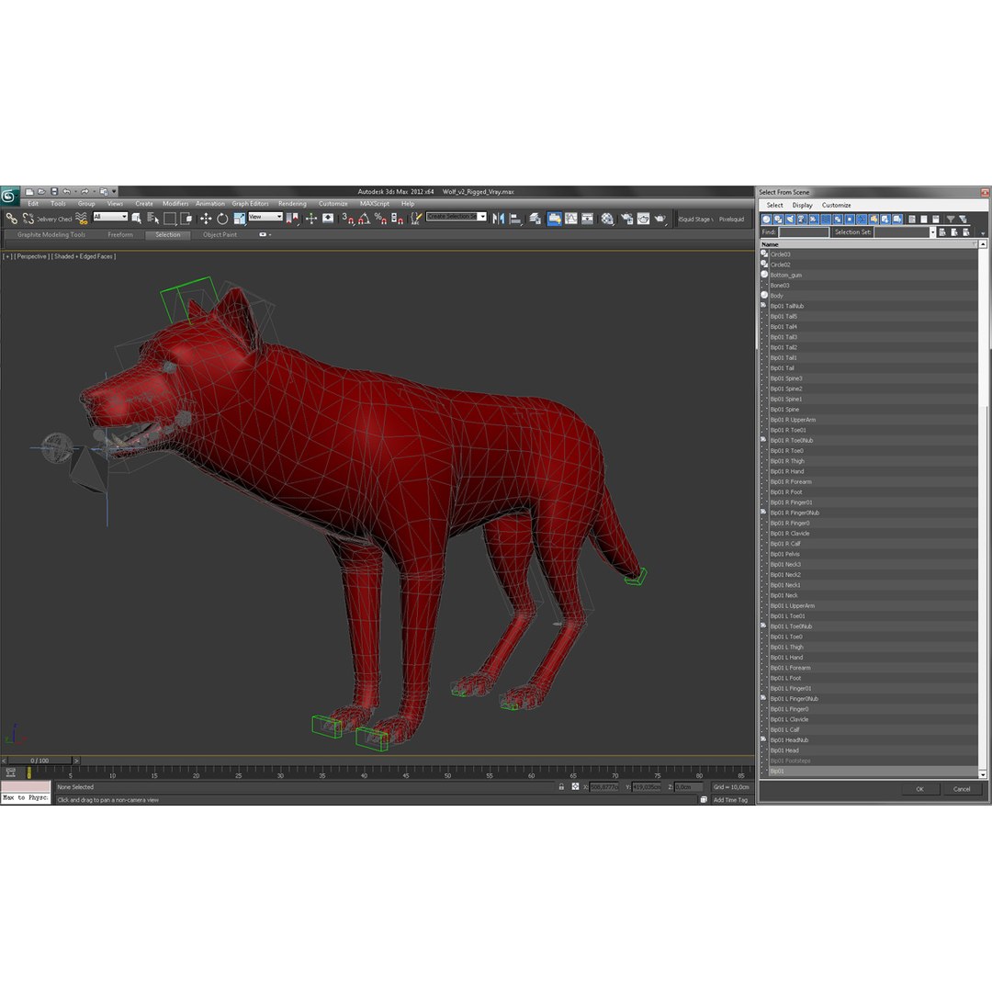Screen dimensions: 992x992
Task: Select the Bind to Space Warp tool
Action: click(82, 219)
